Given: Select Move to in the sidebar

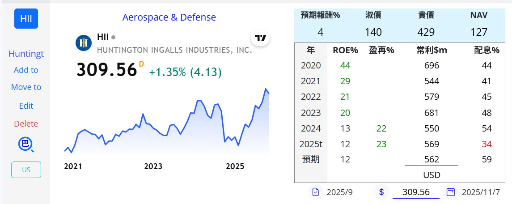Looking at the screenshot, I should [26, 87].
